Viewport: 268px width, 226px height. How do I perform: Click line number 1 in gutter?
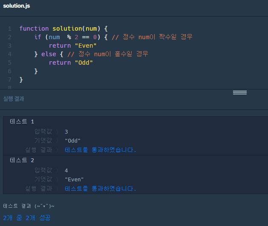click(10, 29)
